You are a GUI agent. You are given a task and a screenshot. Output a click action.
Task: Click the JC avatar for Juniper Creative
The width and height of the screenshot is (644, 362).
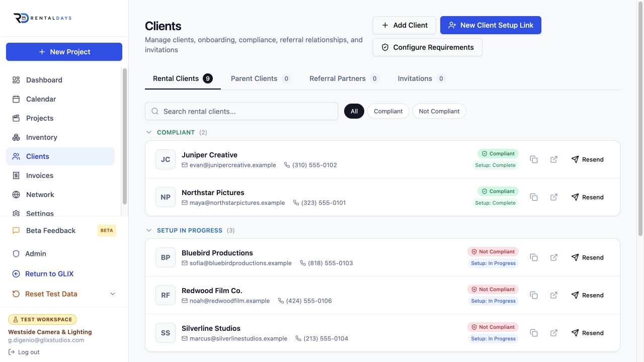pyautogui.click(x=166, y=159)
